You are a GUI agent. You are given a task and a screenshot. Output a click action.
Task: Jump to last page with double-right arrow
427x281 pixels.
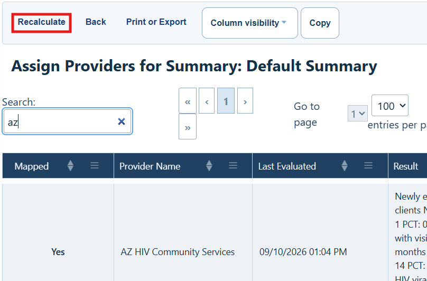point(188,127)
